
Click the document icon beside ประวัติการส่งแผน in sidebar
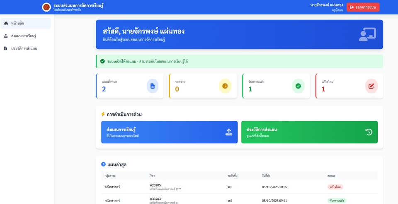coord(5,48)
